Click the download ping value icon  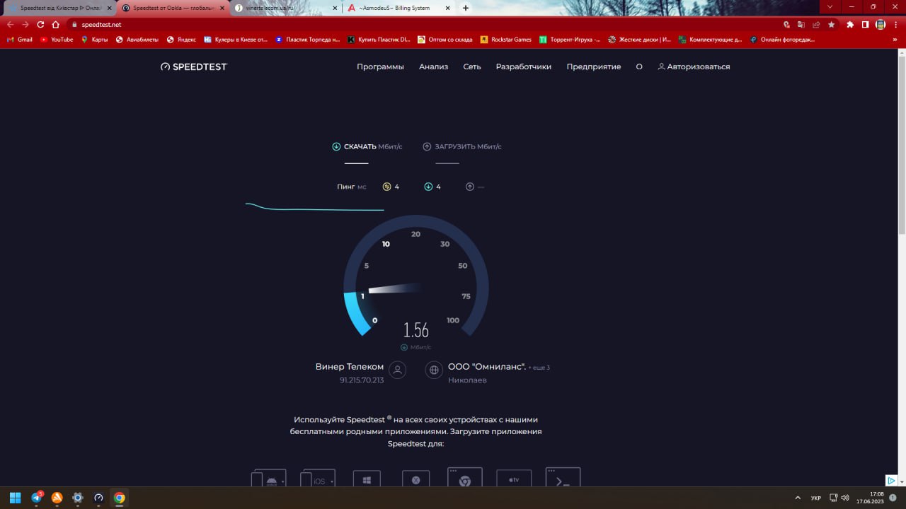(x=428, y=187)
